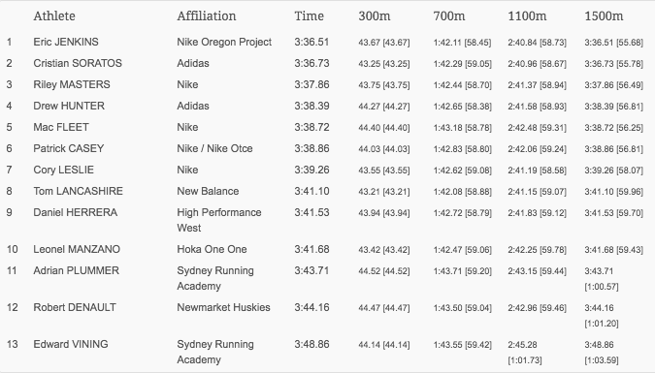Click the 1100m split column header

(x=527, y=16)
